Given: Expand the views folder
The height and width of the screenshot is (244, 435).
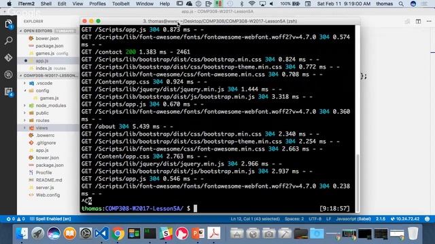Looking at the screenshot, I should pyautogui.click(x=41, y=128).
